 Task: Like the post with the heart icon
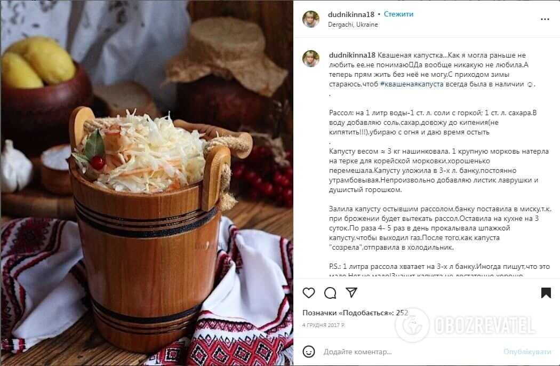[309, 293]
